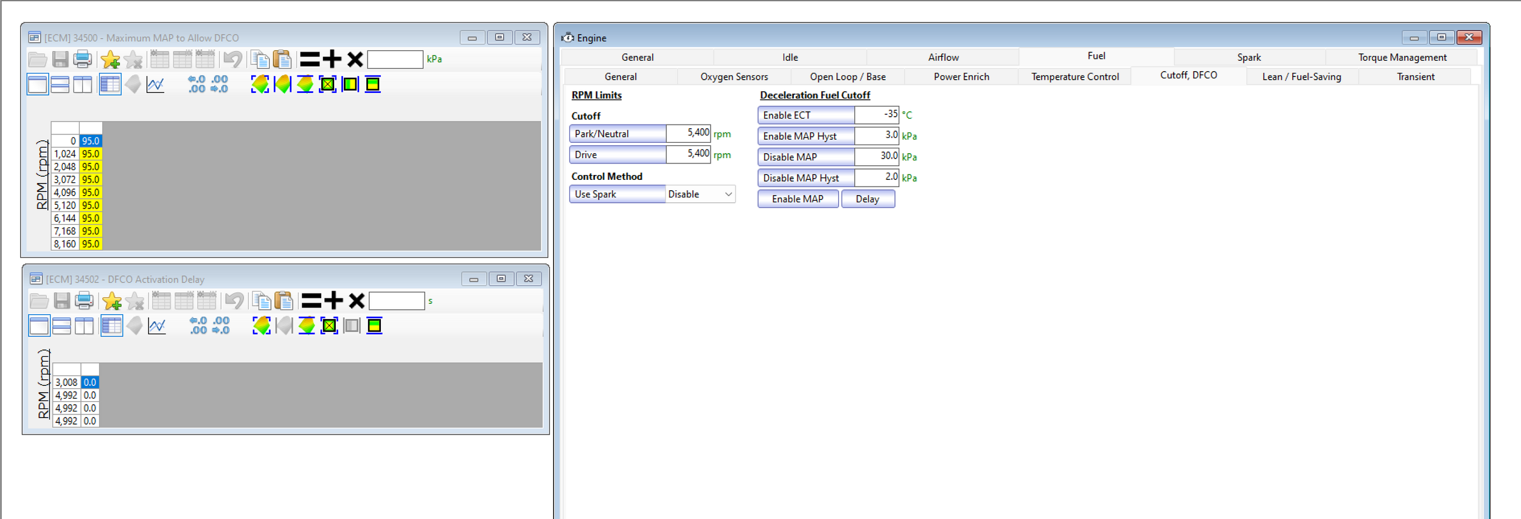The image size is (1521, 519).
Task: Click the plus (add) icon in DFCO Activation Delay window
Action: [x=333, y=301]
